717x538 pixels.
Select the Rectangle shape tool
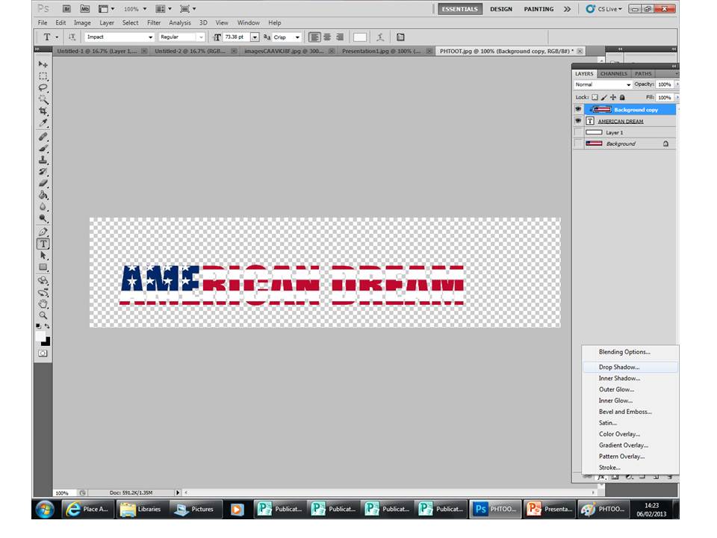(43, 268)
